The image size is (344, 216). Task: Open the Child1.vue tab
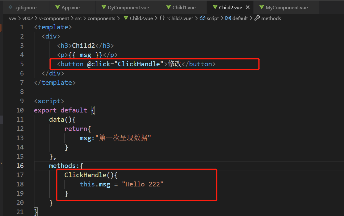pyautogui.click(x=184, y=7)
